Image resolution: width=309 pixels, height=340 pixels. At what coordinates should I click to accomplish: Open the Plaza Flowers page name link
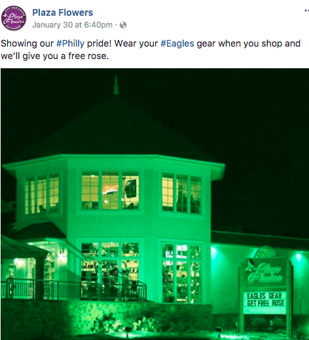tap(63, 12)
